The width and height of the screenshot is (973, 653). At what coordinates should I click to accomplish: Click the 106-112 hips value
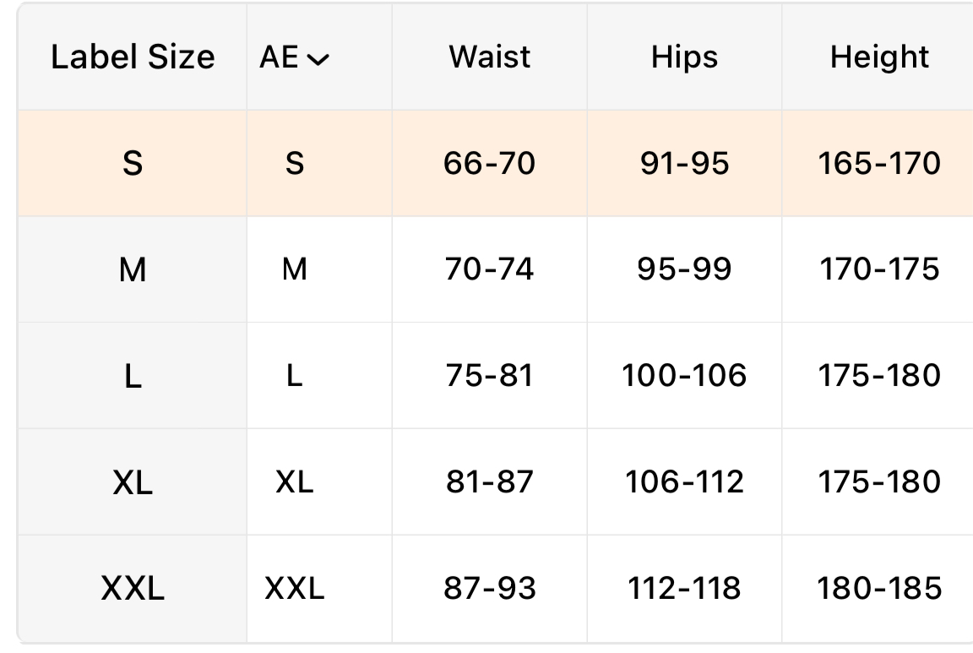684,482
